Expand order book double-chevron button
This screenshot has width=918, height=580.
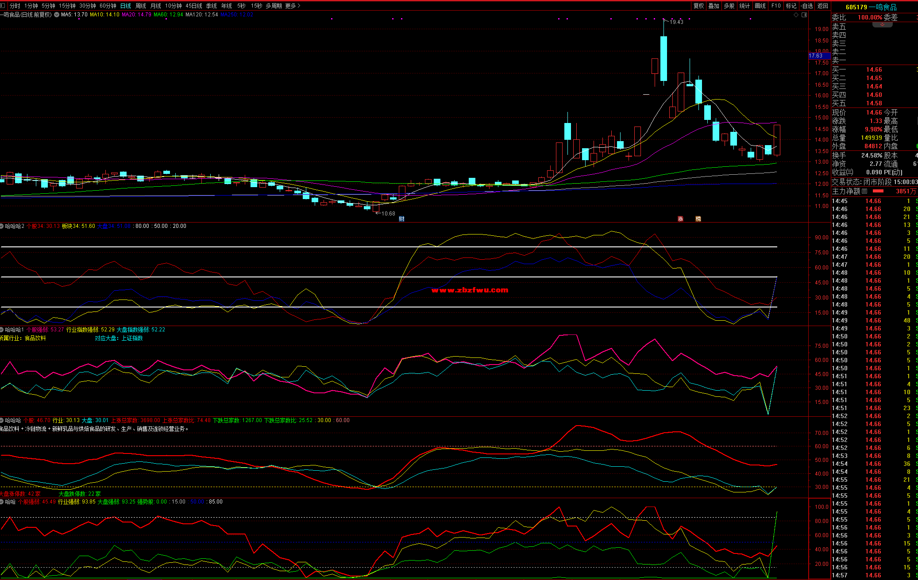pyautogui.click(x=882, y=24)
